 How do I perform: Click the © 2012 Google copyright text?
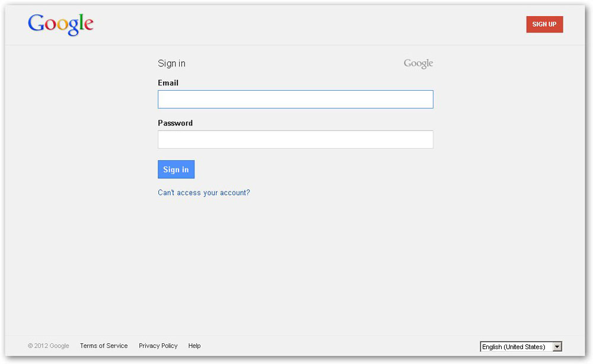click(x=49, y=346)
